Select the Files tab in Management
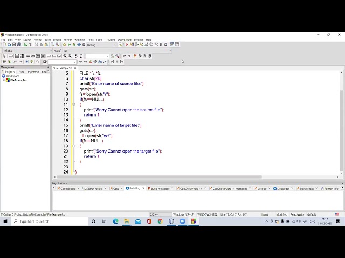Viewport: 345px width, 258px height. point(21,71)
